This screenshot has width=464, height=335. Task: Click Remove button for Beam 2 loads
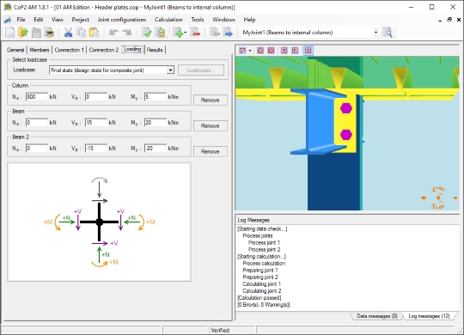coord(211,151)
